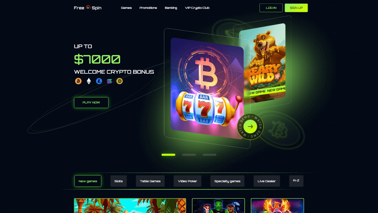Click the Litecoin blue icon
The image size is (378, 213).
point(99,81)
